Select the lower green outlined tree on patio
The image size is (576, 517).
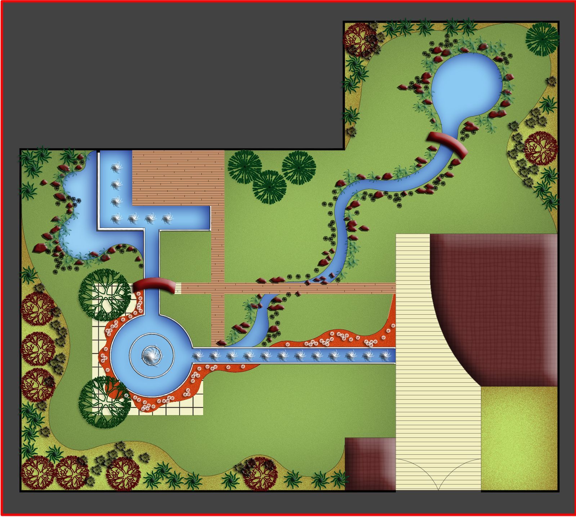click(x=104, y=402)
